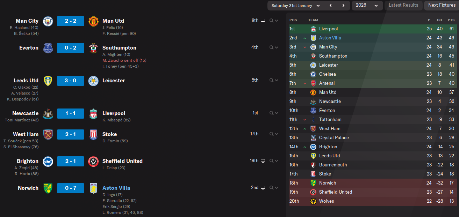The image size is (459, 217).
Task: Go to the previous date
Action: pos(330,6)
